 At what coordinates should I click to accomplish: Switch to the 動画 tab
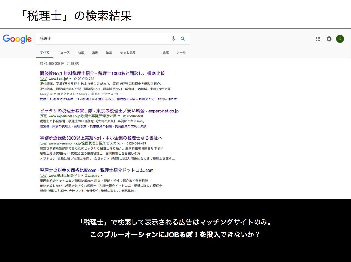[109, 53]
